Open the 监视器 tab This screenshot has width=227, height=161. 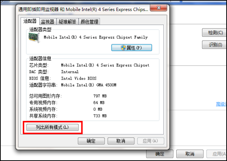pyautogui.click(x=48, y=22)
